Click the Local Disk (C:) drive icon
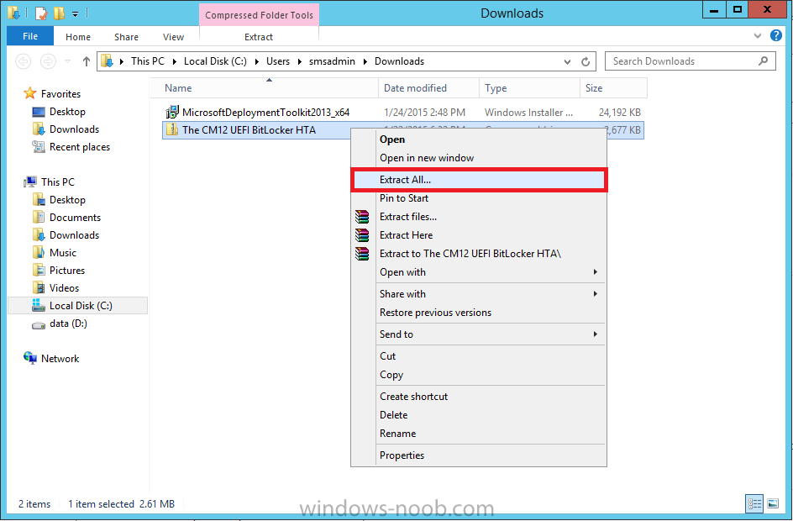This screenshot has width=793, height=521. [39, 305]
